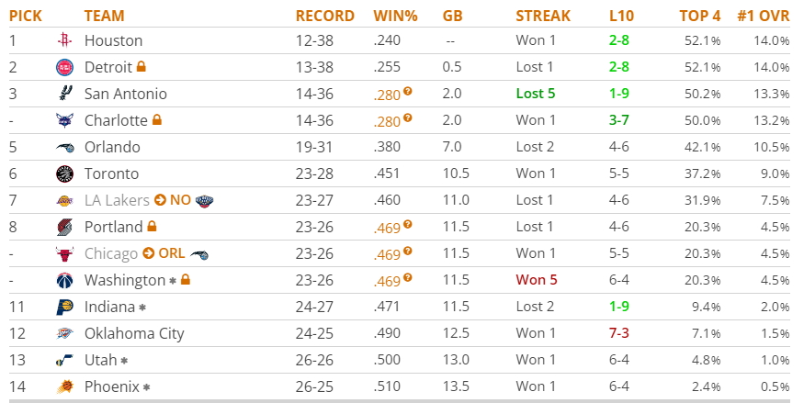Click the San Antonio Spurs logo
Screen dimensions: 804x403
65,94
